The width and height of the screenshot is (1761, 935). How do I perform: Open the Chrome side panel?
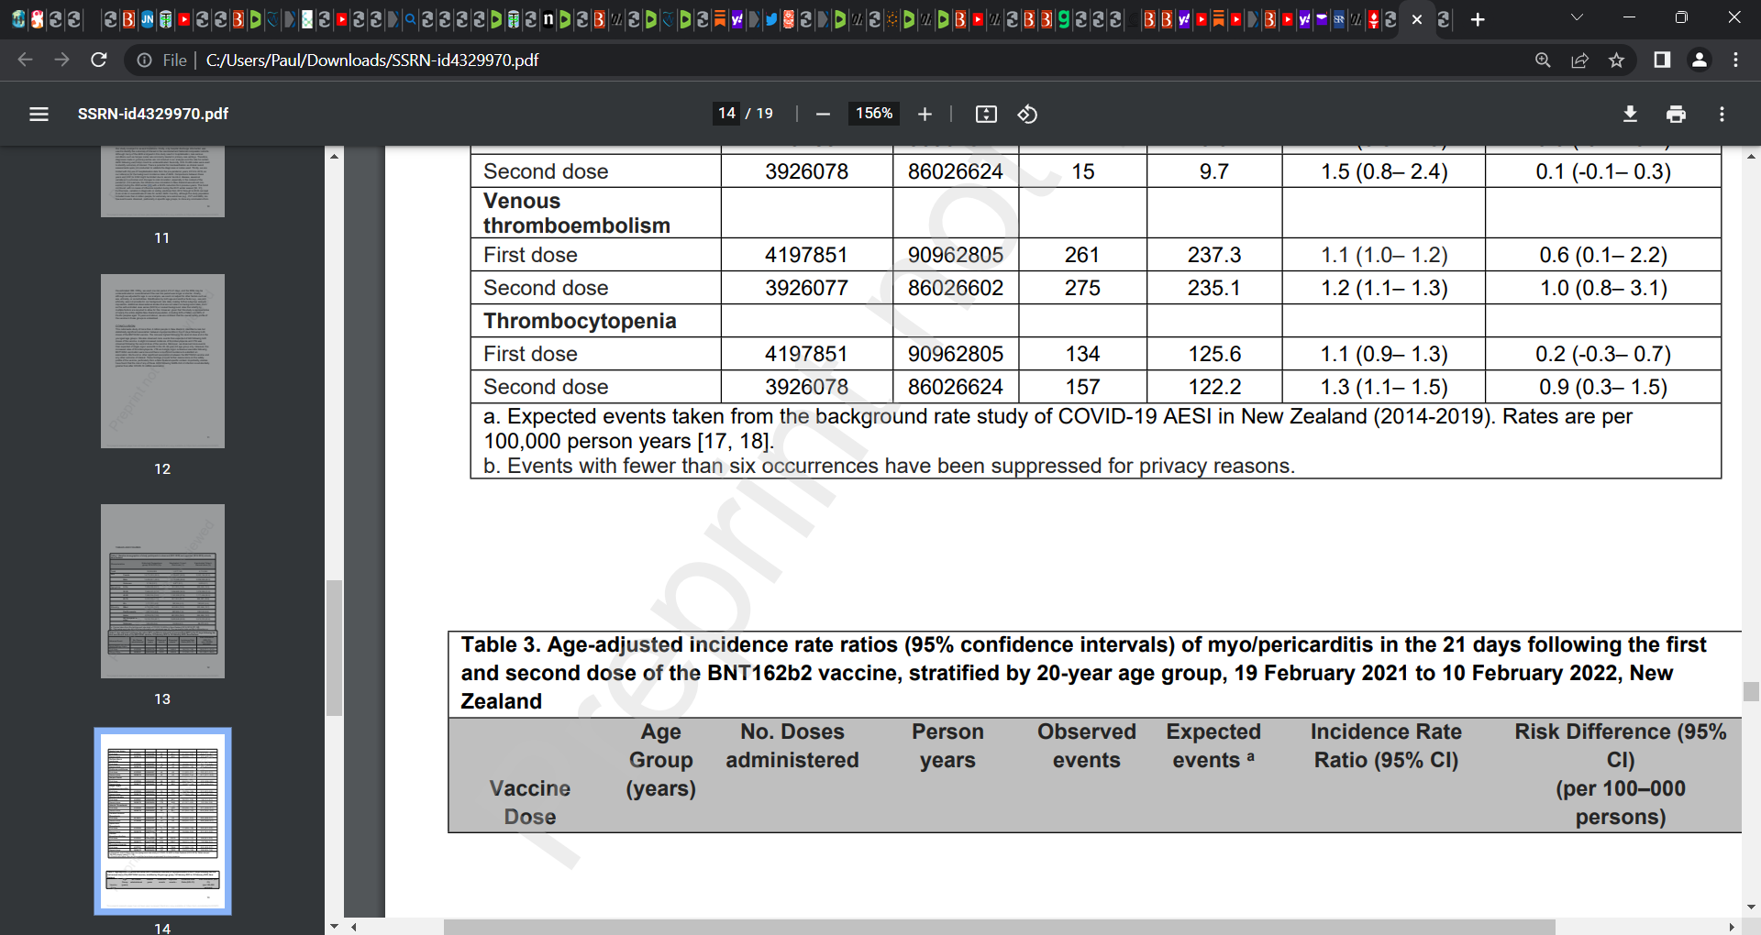[x=1662, y=60]
